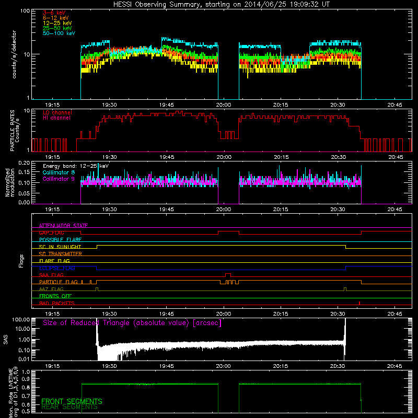Click the AAZ_FLAG pulse near 19:27

pos(97,289)
